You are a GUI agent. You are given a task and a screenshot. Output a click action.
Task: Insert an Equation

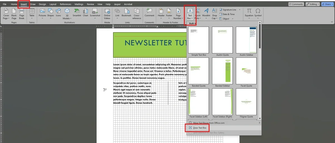tap(249, 13)
